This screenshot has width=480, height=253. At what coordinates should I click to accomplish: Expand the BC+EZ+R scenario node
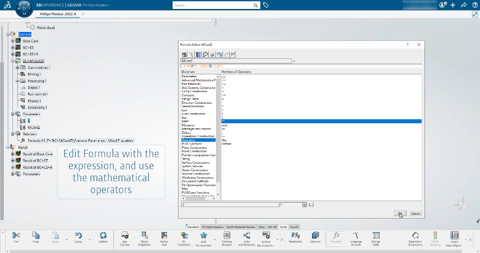(13, 54)
